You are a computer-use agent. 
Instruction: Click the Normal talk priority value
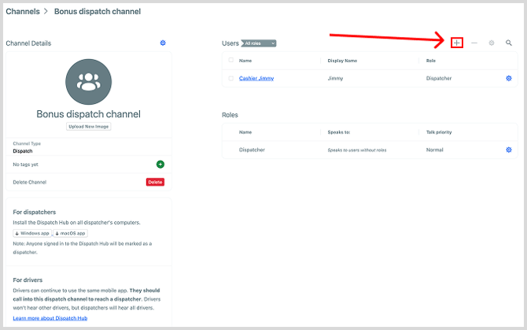coord(434,150)
